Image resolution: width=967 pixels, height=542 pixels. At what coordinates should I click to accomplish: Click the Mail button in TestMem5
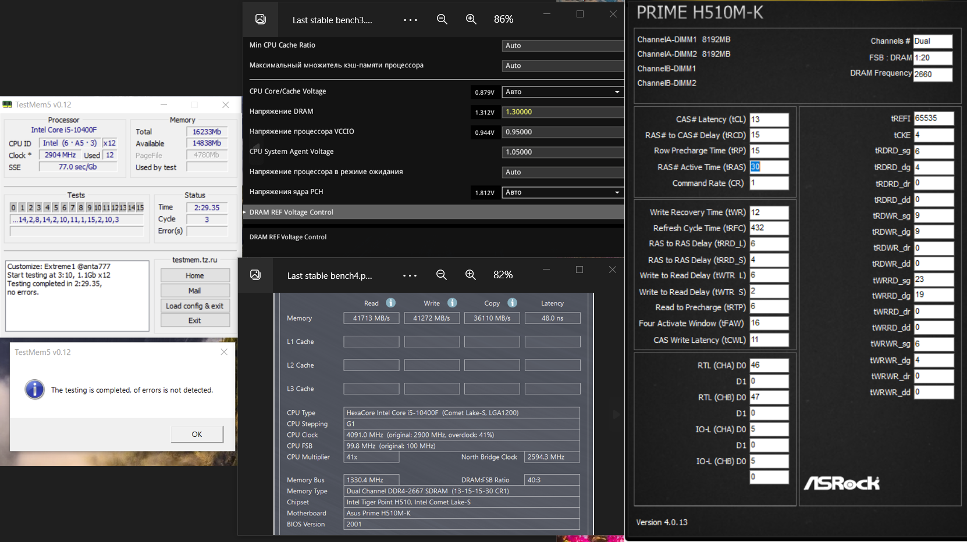(x=195, y=290)
